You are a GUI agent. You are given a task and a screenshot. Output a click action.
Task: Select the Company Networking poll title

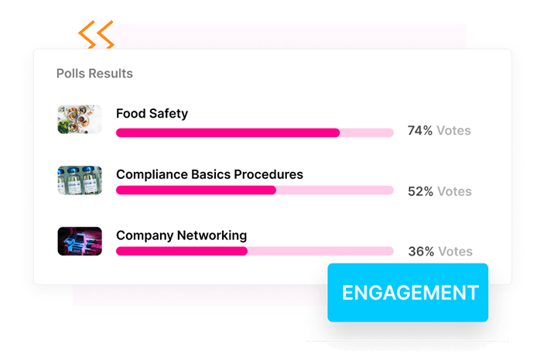pyautogui.click(x=181, y=235)
